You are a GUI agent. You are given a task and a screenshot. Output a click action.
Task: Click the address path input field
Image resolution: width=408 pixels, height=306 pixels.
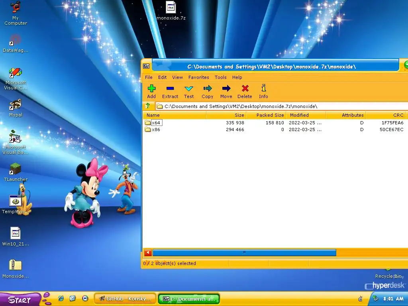(282, 106)
